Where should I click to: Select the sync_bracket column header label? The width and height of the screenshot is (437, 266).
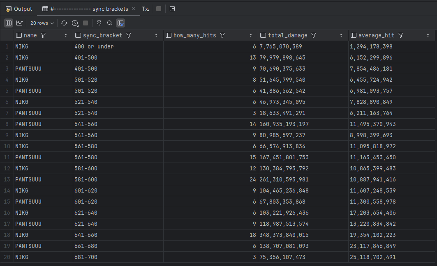pos(102,35)
